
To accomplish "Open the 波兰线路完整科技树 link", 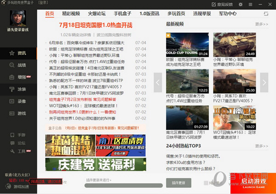I will [x=114, y=35].
